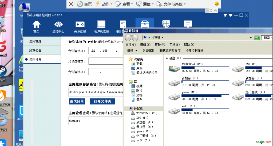Open 客户机管理 monitor icon
Screen dimensions: 273x146
101,24
